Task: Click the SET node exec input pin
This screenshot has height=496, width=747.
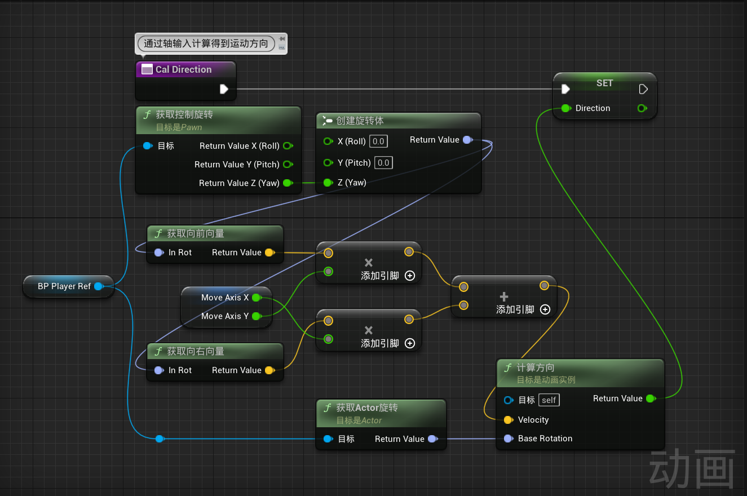Action: [x=565, y=89]
